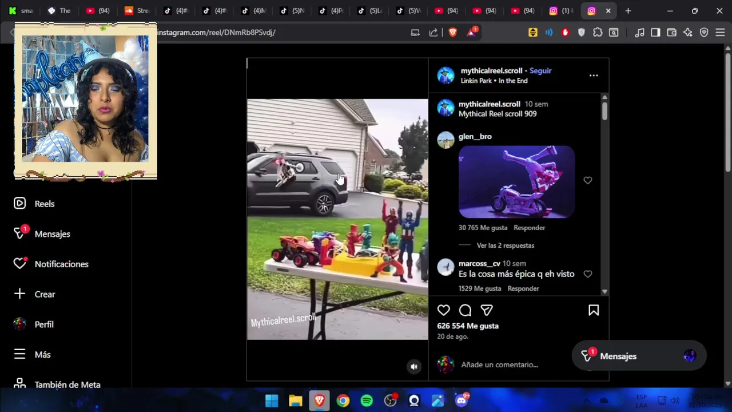The width and height of the screenshot is (732, 412).
Task: Open the Windows Start menu
Action: point(272,401)
